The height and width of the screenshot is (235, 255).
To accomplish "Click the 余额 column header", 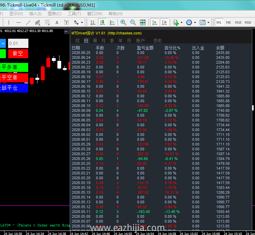I will click(x=220, y=48).
